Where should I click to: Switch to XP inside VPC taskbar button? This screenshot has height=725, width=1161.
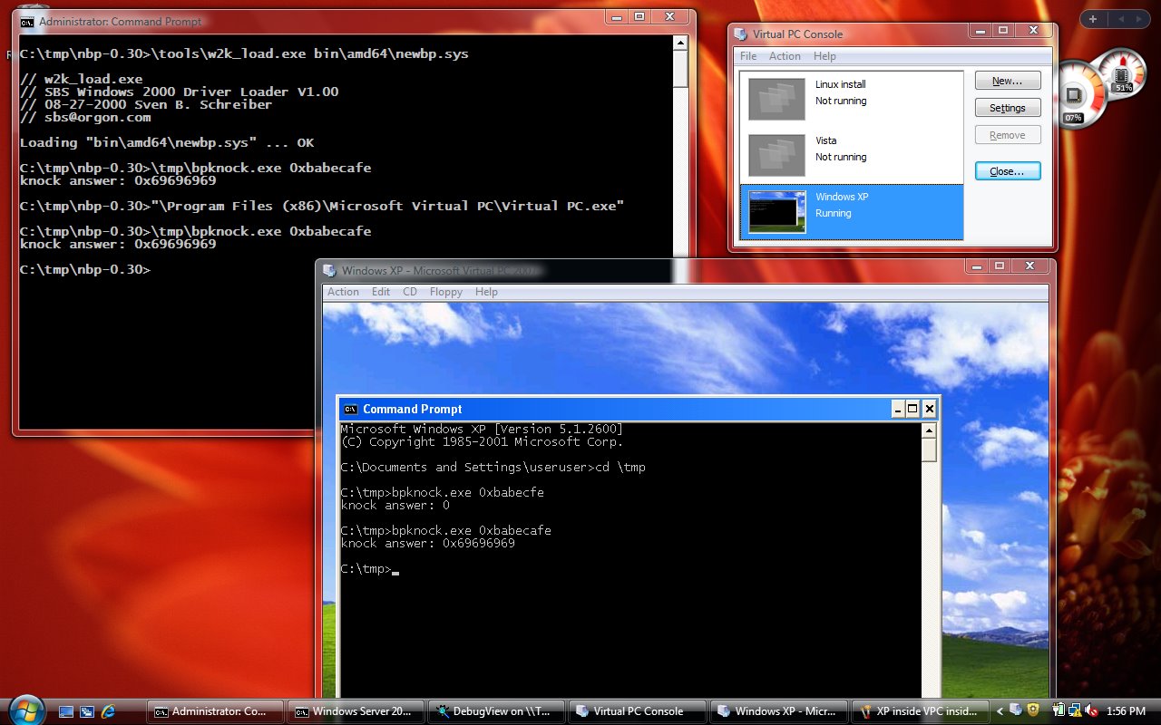point(919,711)
